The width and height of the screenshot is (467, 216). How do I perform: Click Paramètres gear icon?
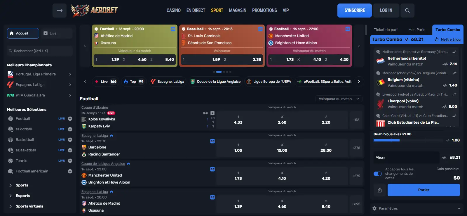(x=374, y=208)
